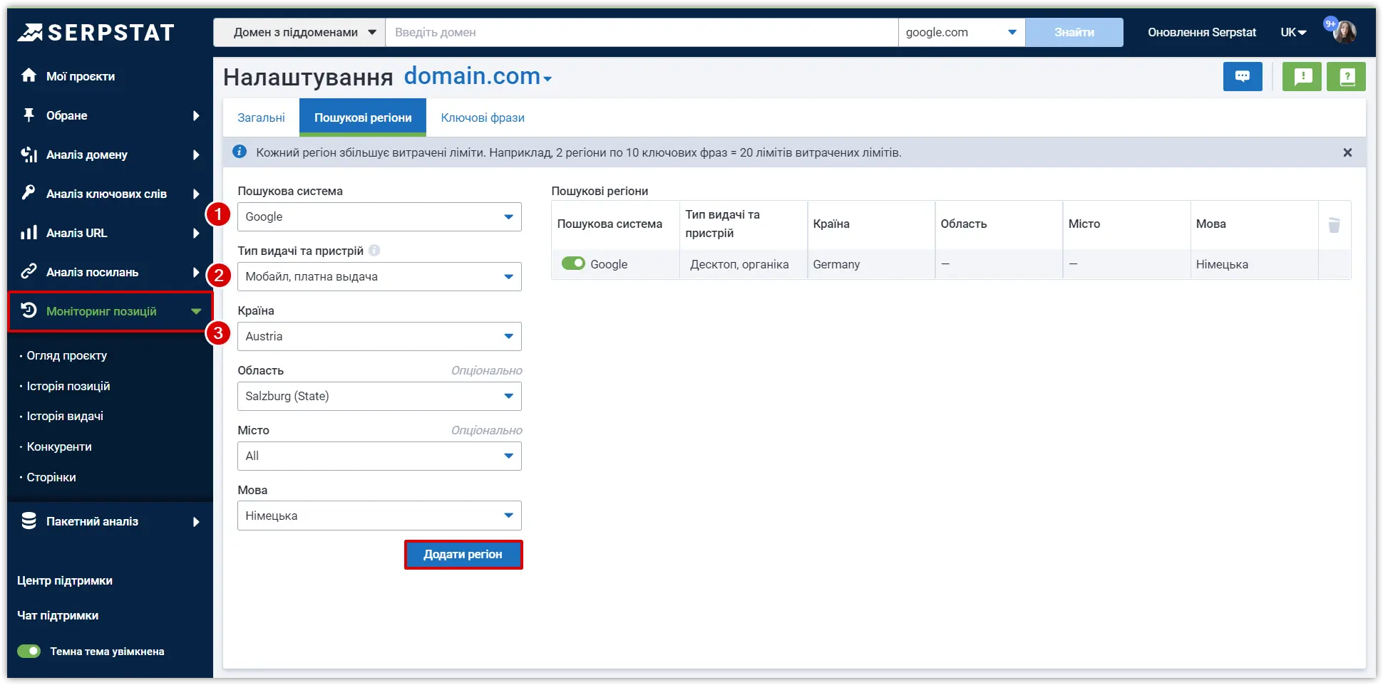The width and height of the screenshot is (1383, 685).
Task: Open the Місто All dropdown
Action: [x=379, y=456]
